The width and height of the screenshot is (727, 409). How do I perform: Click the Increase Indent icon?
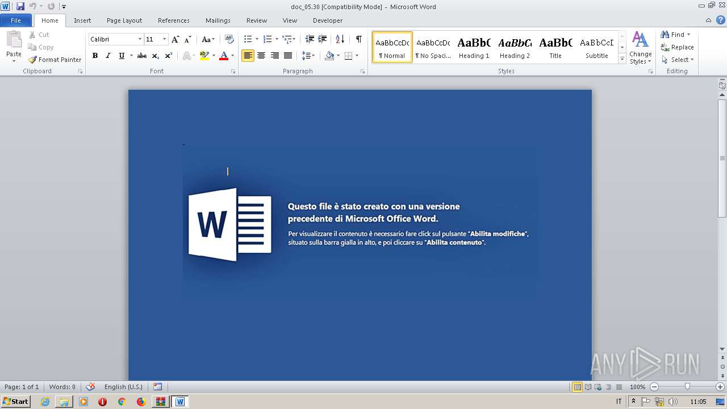[x=322, y=39]
